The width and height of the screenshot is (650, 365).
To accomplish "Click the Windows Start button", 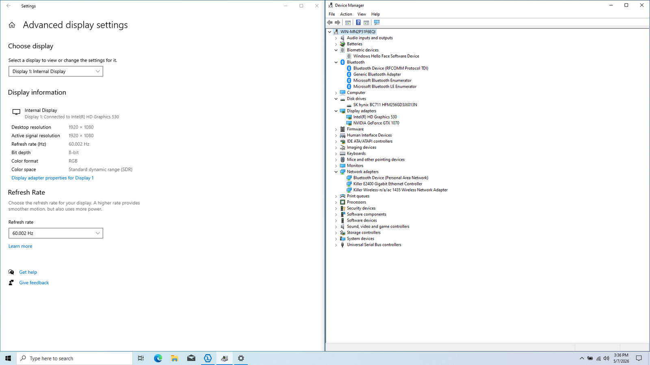I will tap(8, 358).
